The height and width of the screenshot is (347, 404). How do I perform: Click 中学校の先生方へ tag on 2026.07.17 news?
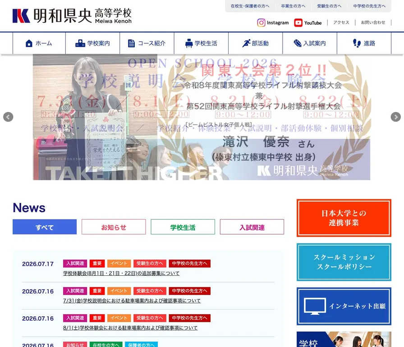(190, 263)
